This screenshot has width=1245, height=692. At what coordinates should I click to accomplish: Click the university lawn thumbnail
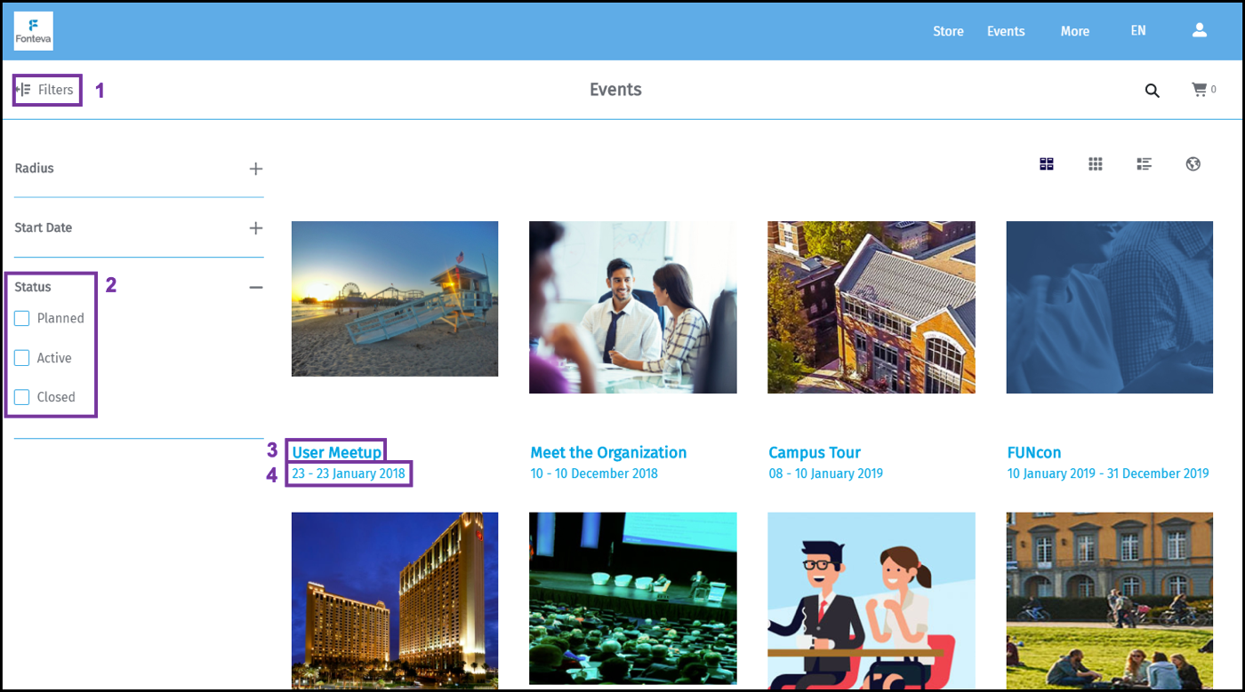pyautogui.click(x=1110, y=600)
